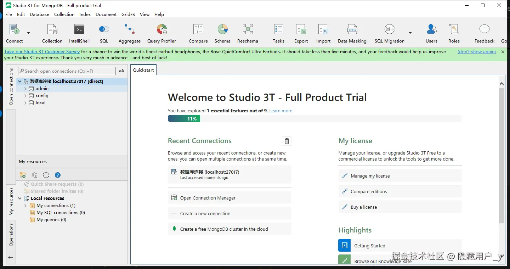Collapse the Local resources tree node
Screen dimensions: 510x269
(19, 198)
